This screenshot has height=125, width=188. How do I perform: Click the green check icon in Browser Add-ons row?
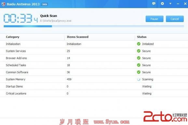[139, 58]
